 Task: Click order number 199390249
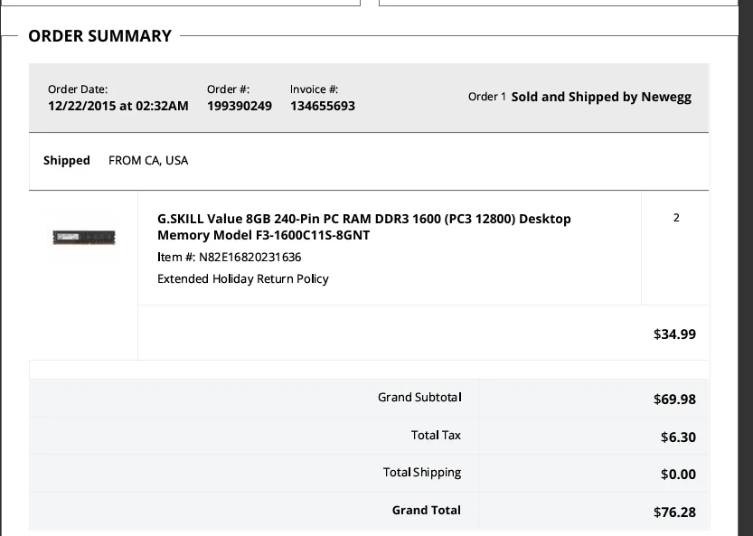click(239, 107)
